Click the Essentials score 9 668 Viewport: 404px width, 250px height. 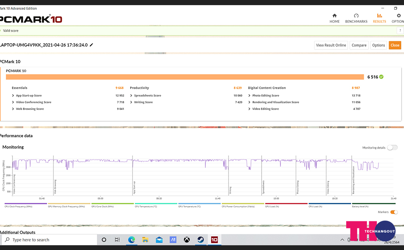click(120, 88)
